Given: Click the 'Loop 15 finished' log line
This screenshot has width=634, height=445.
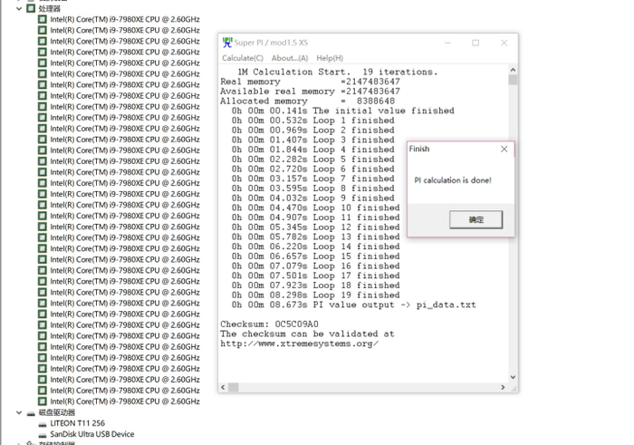Looking at the screenshot, I should click(x=316, y=256).
